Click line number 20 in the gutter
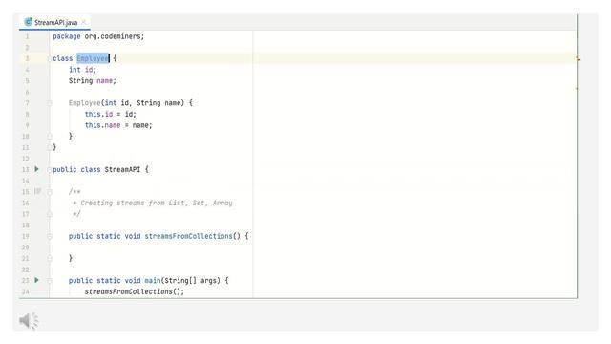 [x=26, y=247]
